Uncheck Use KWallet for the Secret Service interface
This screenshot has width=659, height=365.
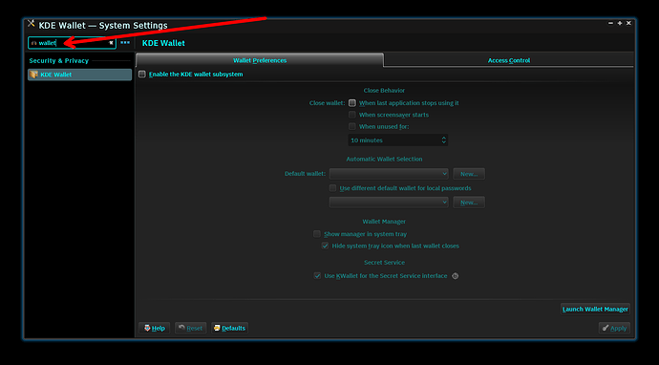tap(317, 276)
